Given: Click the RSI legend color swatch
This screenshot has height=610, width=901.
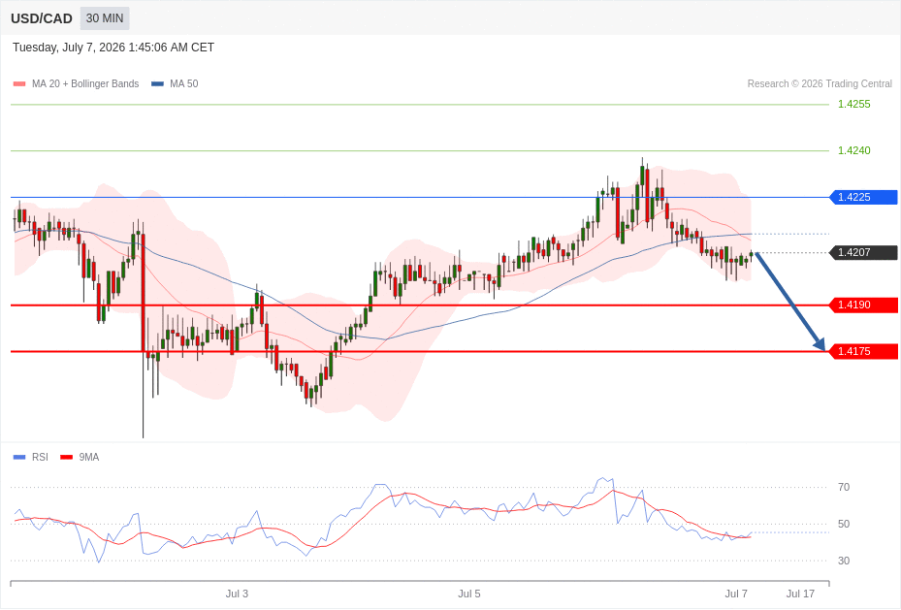Looking at the screenshot, I should pos(19,457).
